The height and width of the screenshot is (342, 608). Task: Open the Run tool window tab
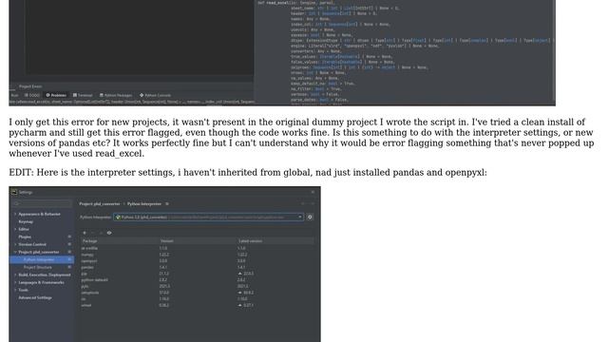pos(15,95)
